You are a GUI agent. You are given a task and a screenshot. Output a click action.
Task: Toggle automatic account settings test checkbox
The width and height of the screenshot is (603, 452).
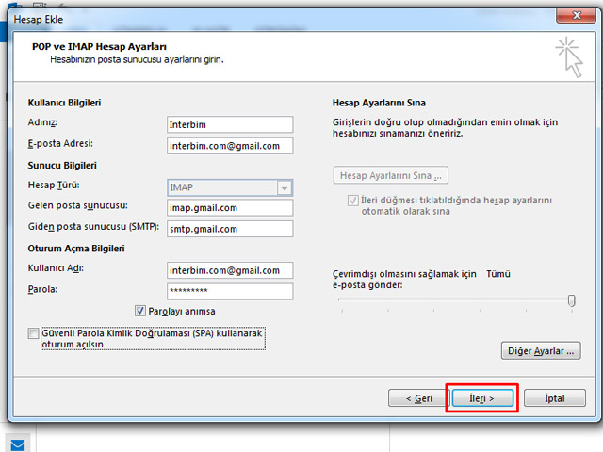[x=353, y=201]
